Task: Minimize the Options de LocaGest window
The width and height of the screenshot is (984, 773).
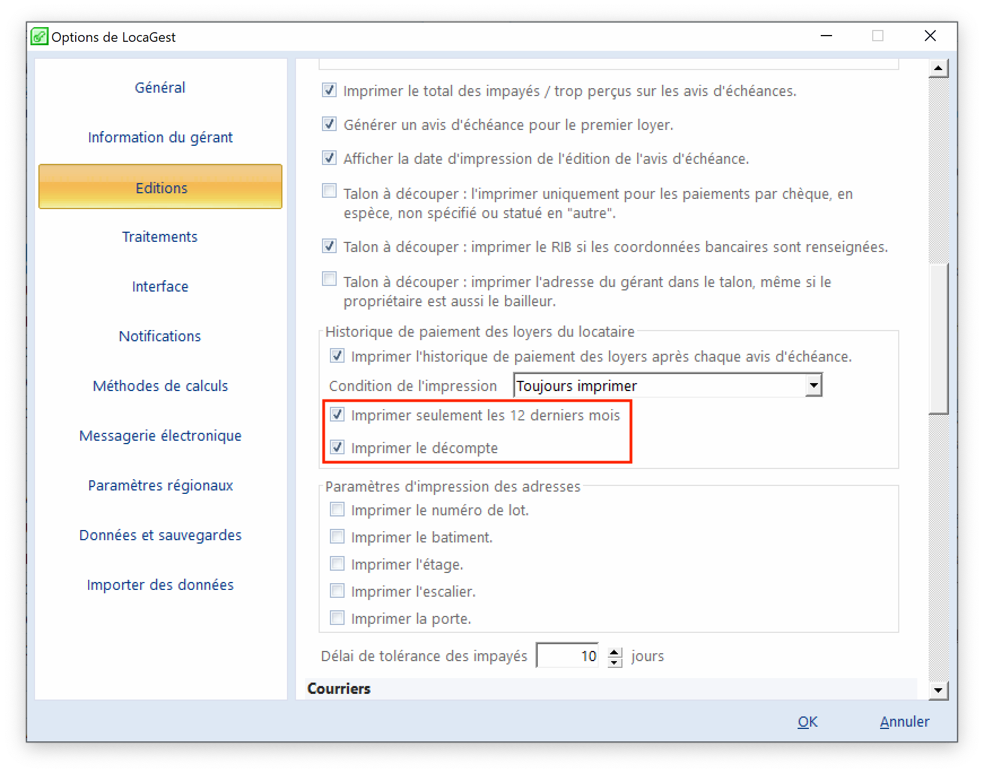Action: 826,36
